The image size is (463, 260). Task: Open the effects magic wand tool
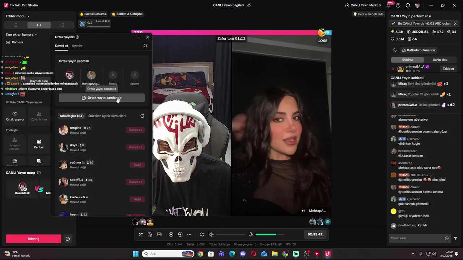point(141,234)
